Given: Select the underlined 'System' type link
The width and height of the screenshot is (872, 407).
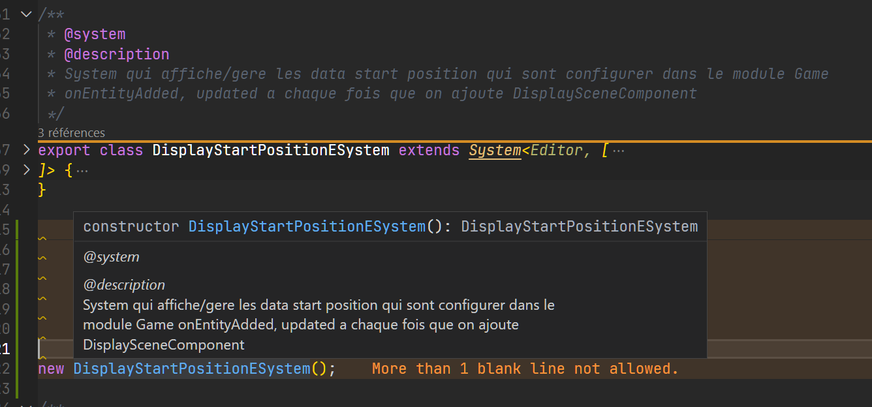Looking at the screenshot, I should coord(495,149).
